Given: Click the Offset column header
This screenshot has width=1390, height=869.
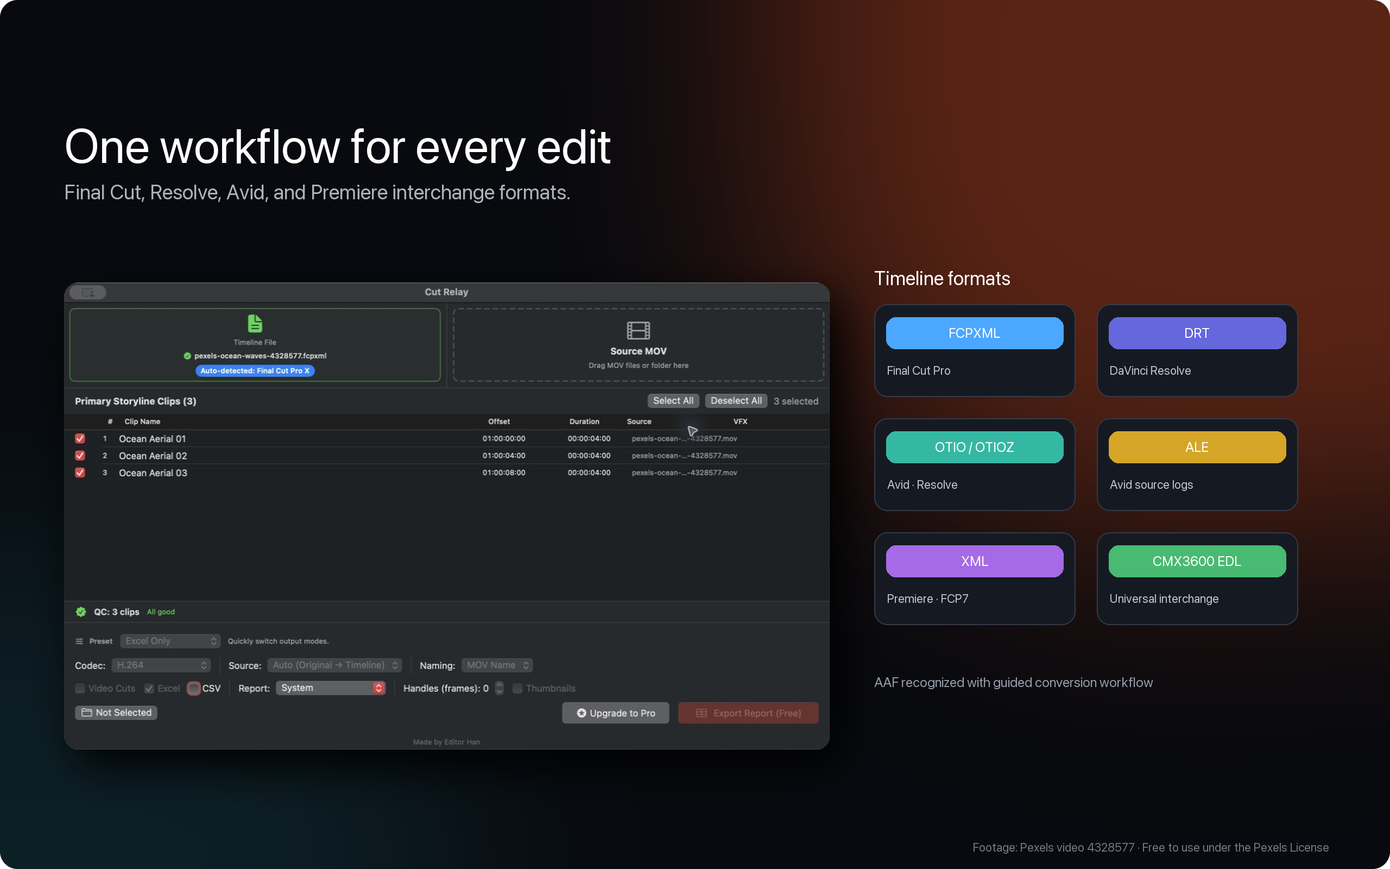Looking at the screenshot, I should (498, 421).
